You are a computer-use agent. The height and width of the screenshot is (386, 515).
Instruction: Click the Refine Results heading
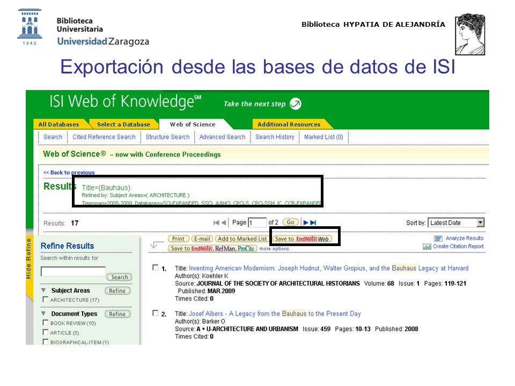click(68, 246)
